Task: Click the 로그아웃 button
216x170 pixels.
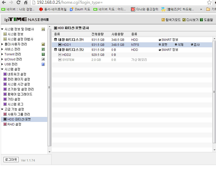Action: click(11, 159)
